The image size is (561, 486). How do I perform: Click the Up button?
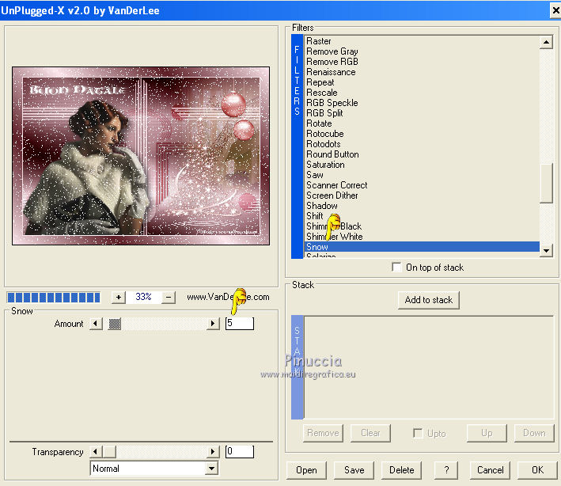[487, 433]
